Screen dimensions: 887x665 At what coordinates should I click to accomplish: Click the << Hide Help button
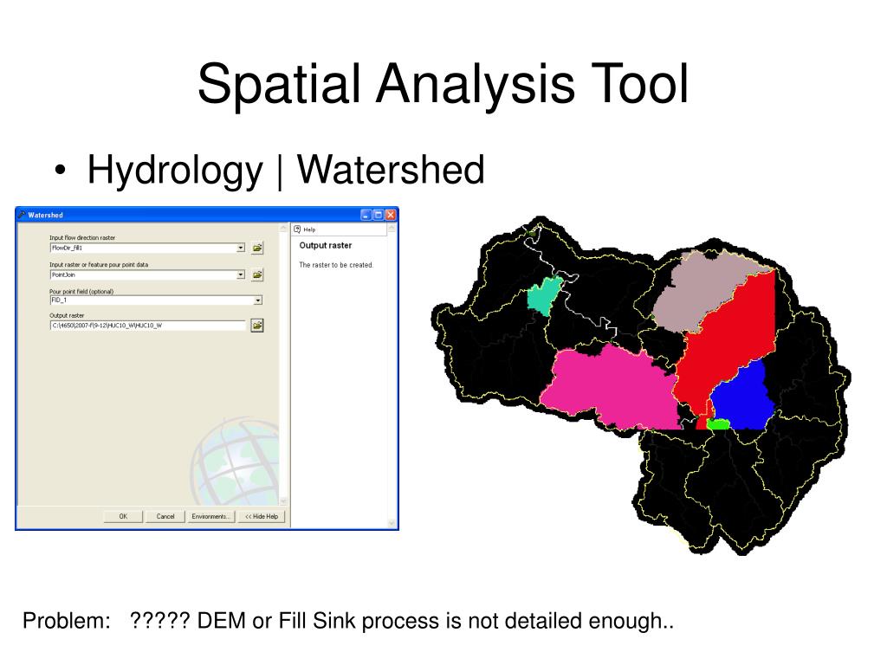point(262,516)
